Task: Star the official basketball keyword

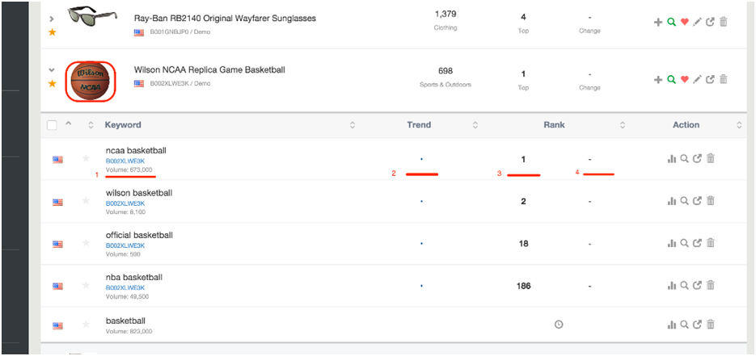Action: (x=86, y=243)
